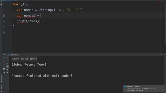
Task: Click line number 6 in the gutter
Action: (4, 32)
